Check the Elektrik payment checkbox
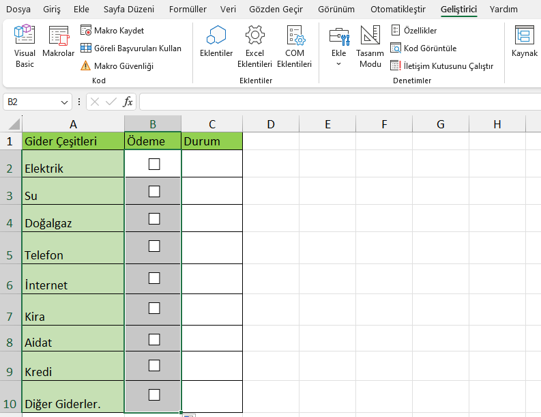The image size is (541, 417). coord(153,164)
